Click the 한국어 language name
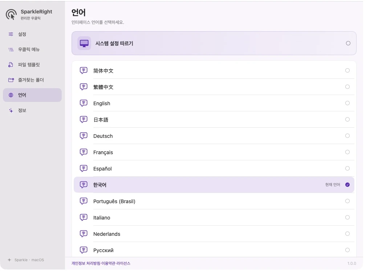Screen dimensions: 366x271 click(x=100, y=185)
